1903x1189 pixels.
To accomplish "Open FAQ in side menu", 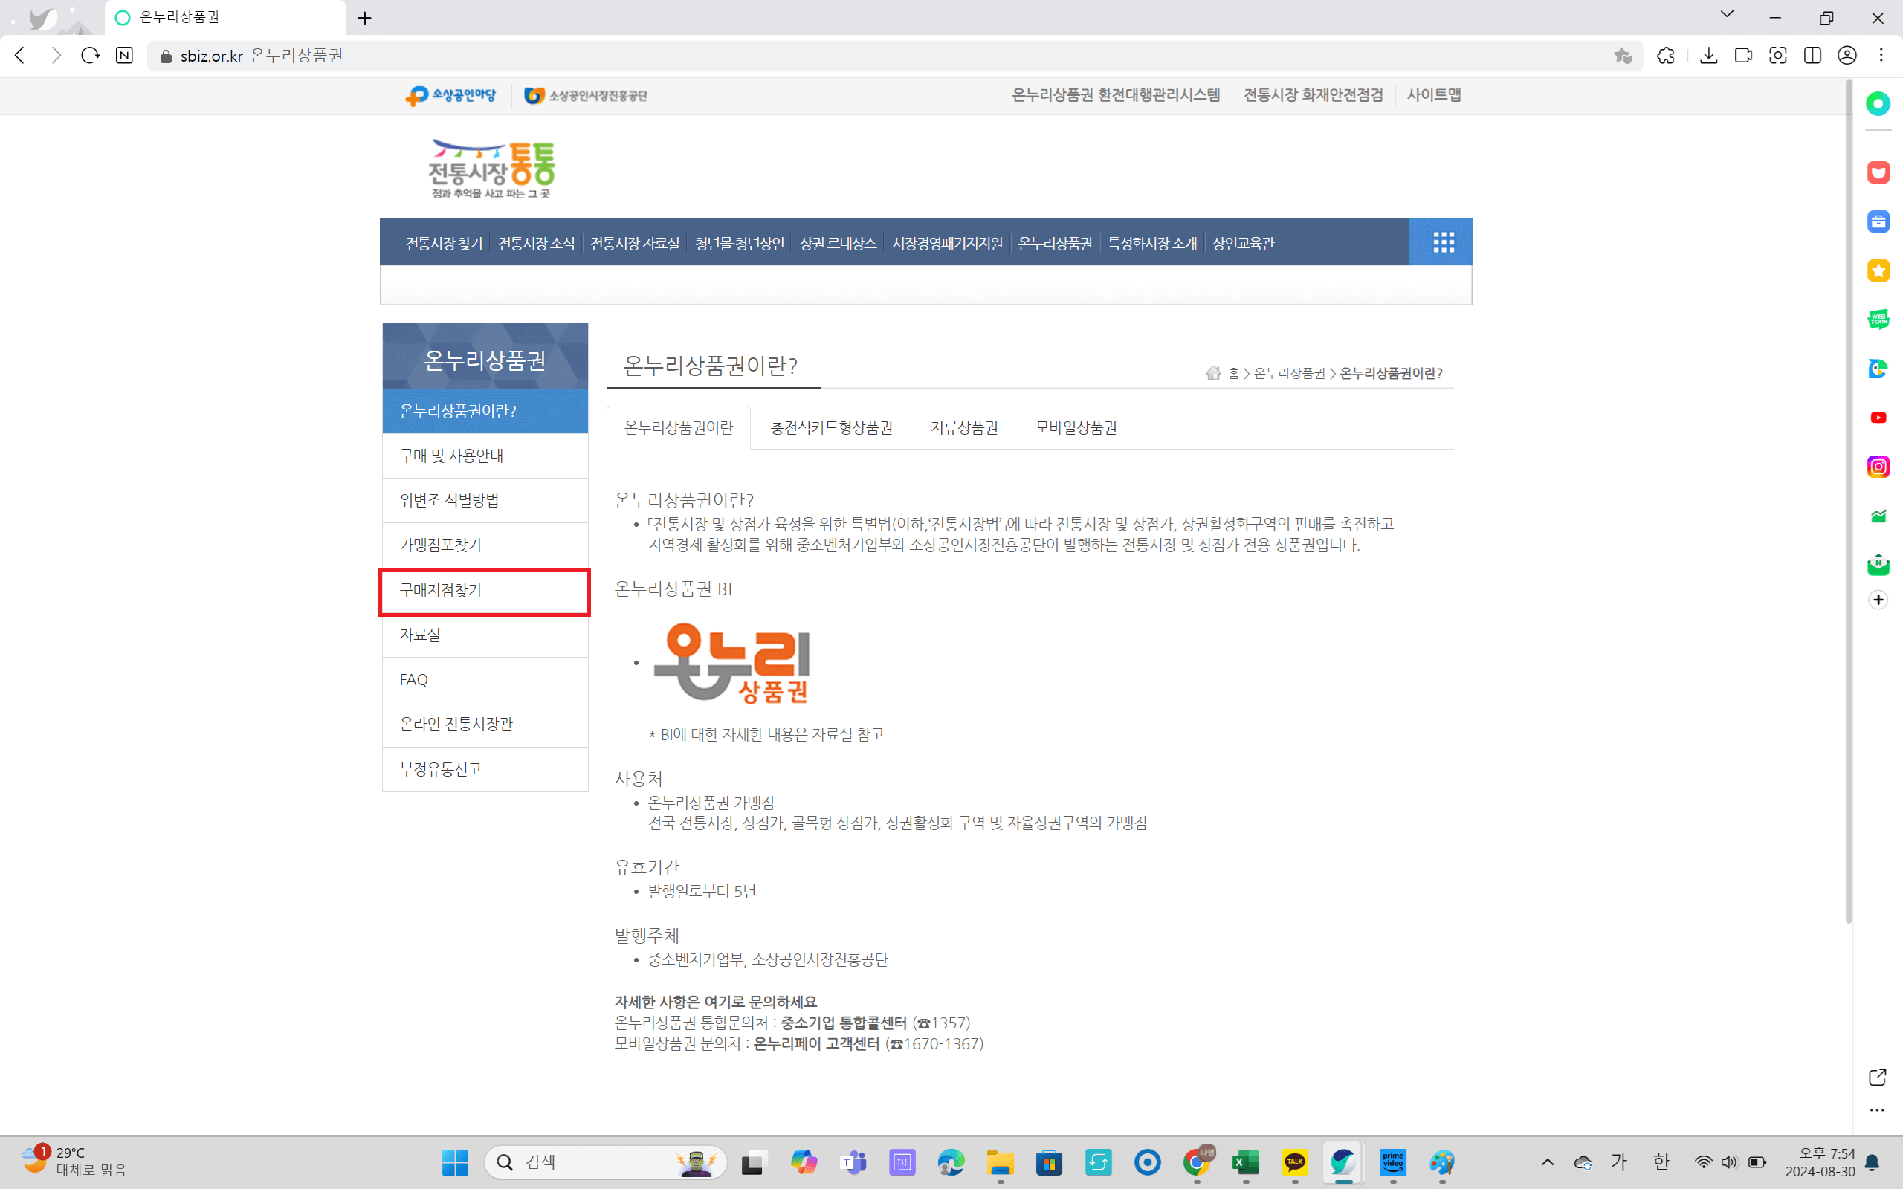I will pyautogui.click(x=485, y=679).
